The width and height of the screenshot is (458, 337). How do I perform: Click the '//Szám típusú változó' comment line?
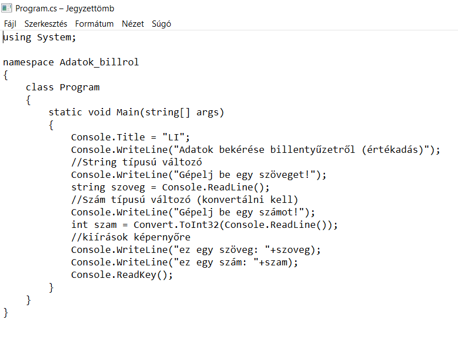click(184, 200)
